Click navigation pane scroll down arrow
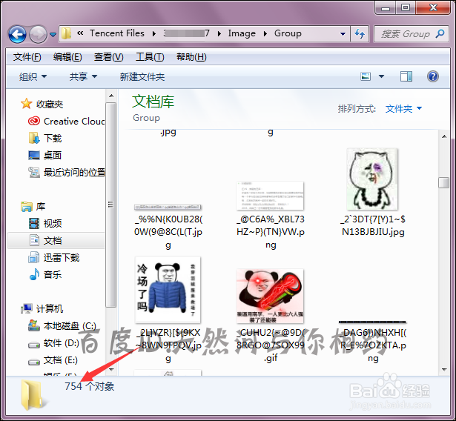This screenshot has height=421, width=456. coord(111,369)
